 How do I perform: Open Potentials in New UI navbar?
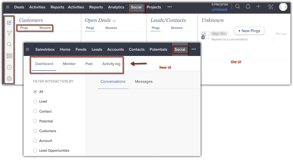[x=159, y=49]
